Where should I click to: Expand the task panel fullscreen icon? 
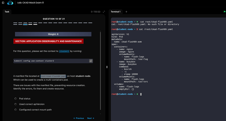(x=104, y=12)
